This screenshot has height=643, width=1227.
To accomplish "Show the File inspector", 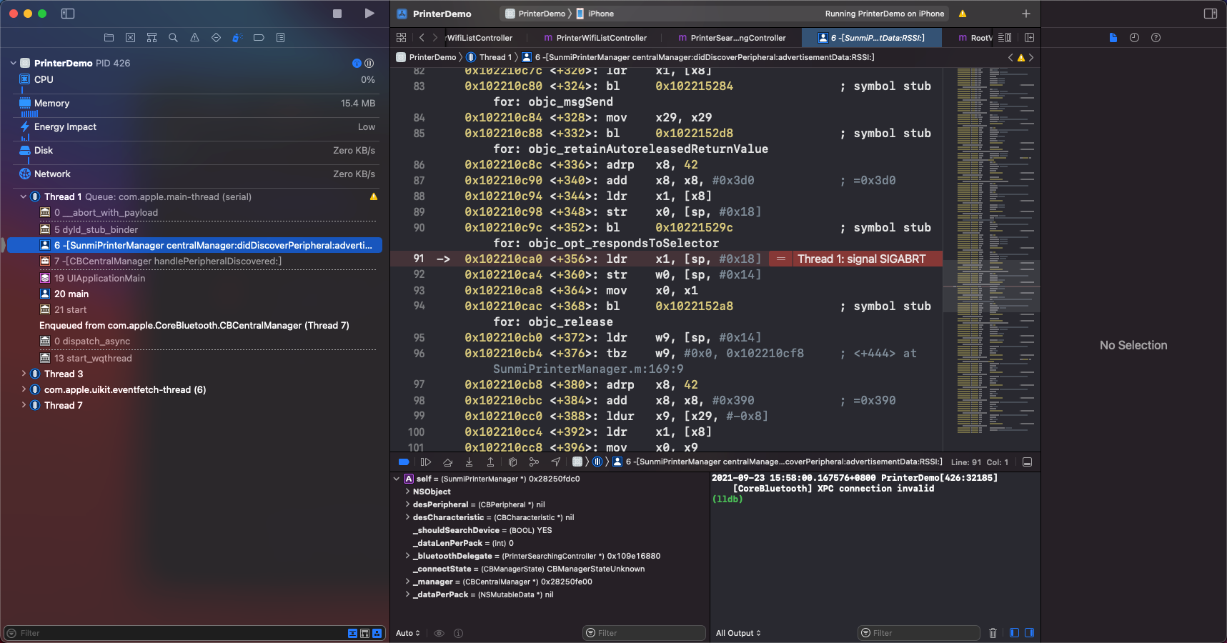I will coord(1113,38).
